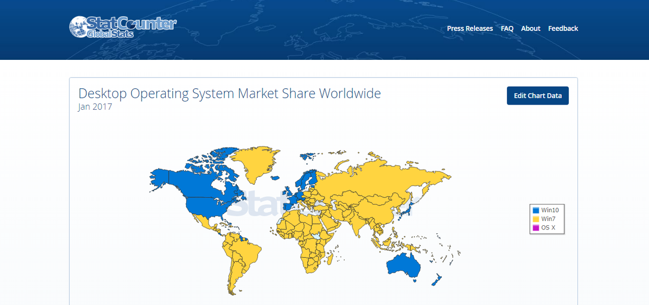Click the StatCounter GlobalStats logo

pyautogui.click(x=123, y=27)
